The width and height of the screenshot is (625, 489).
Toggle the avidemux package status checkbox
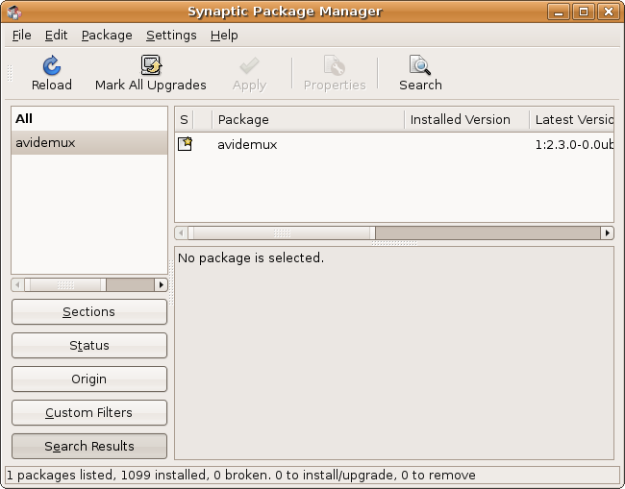186,144
